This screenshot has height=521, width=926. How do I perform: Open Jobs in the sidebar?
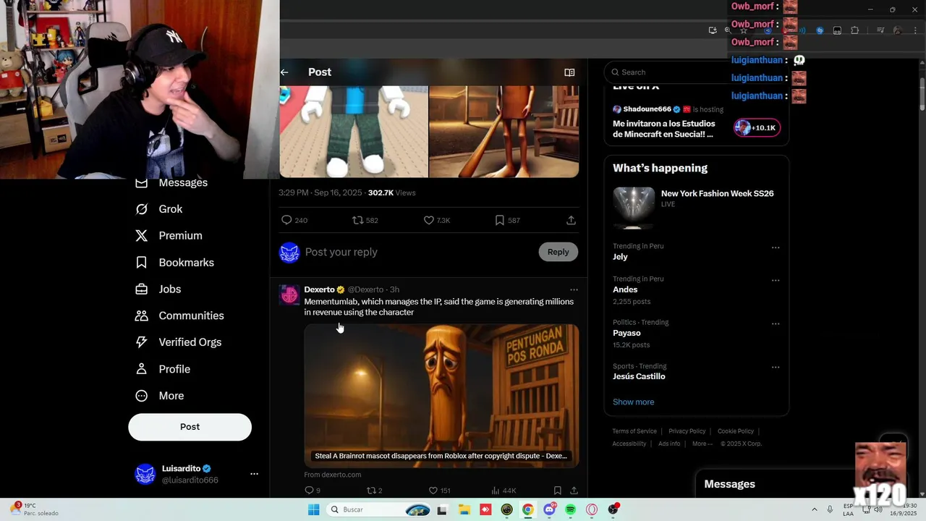[x=158, y=289]
